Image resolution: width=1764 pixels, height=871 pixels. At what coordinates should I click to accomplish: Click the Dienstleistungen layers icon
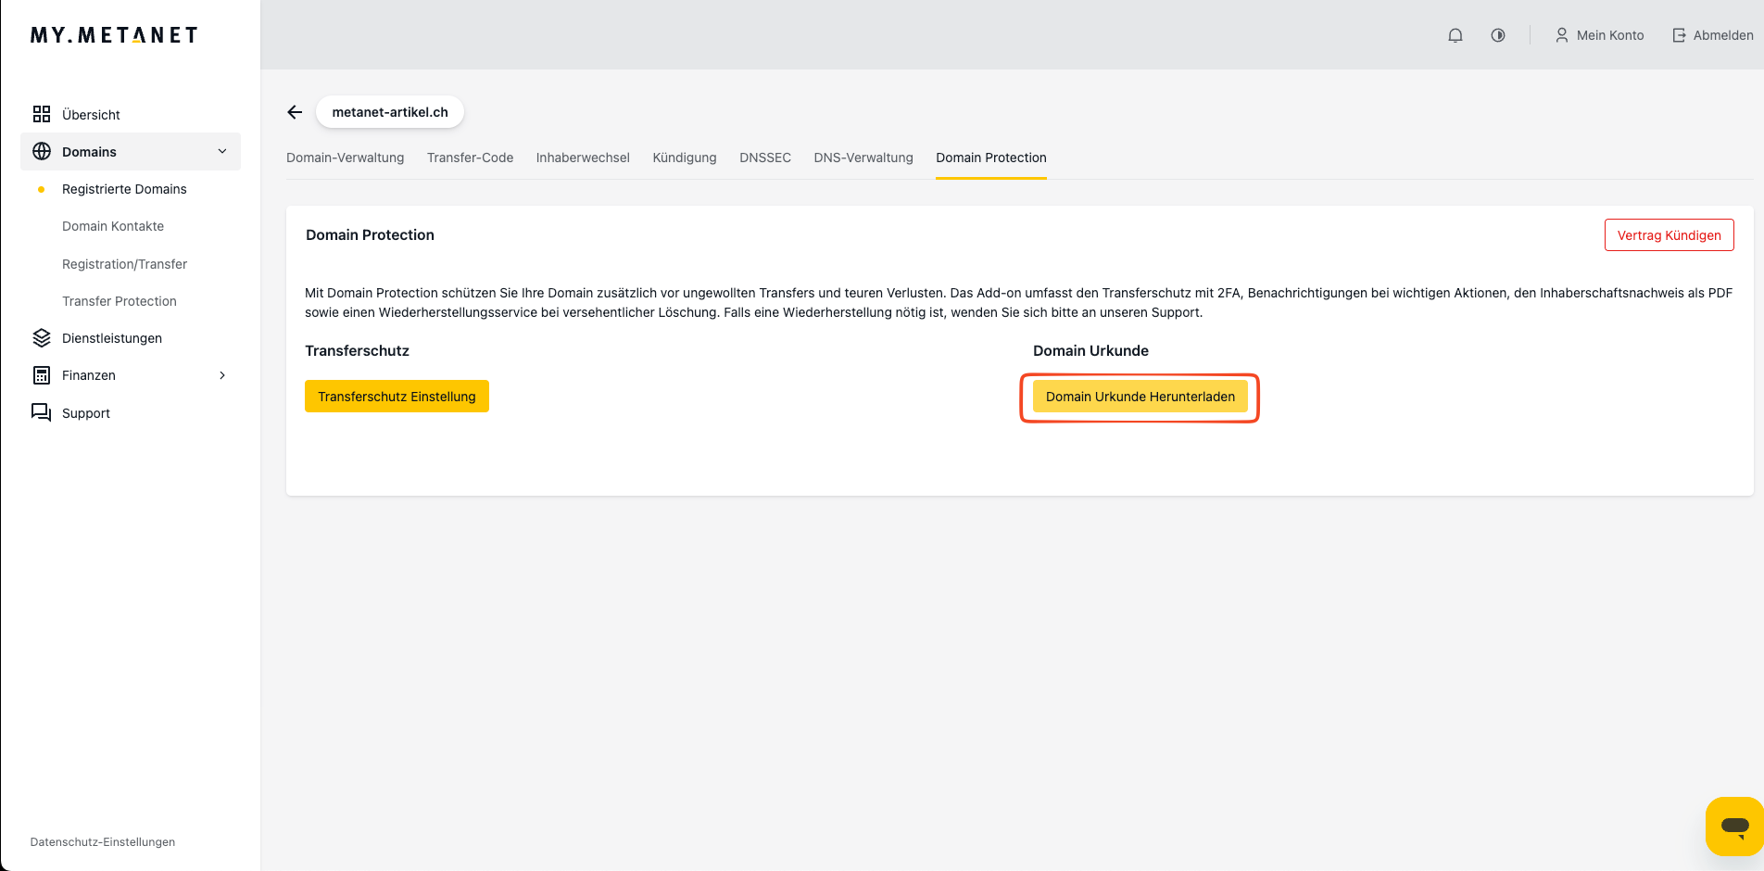click(42, 338)
